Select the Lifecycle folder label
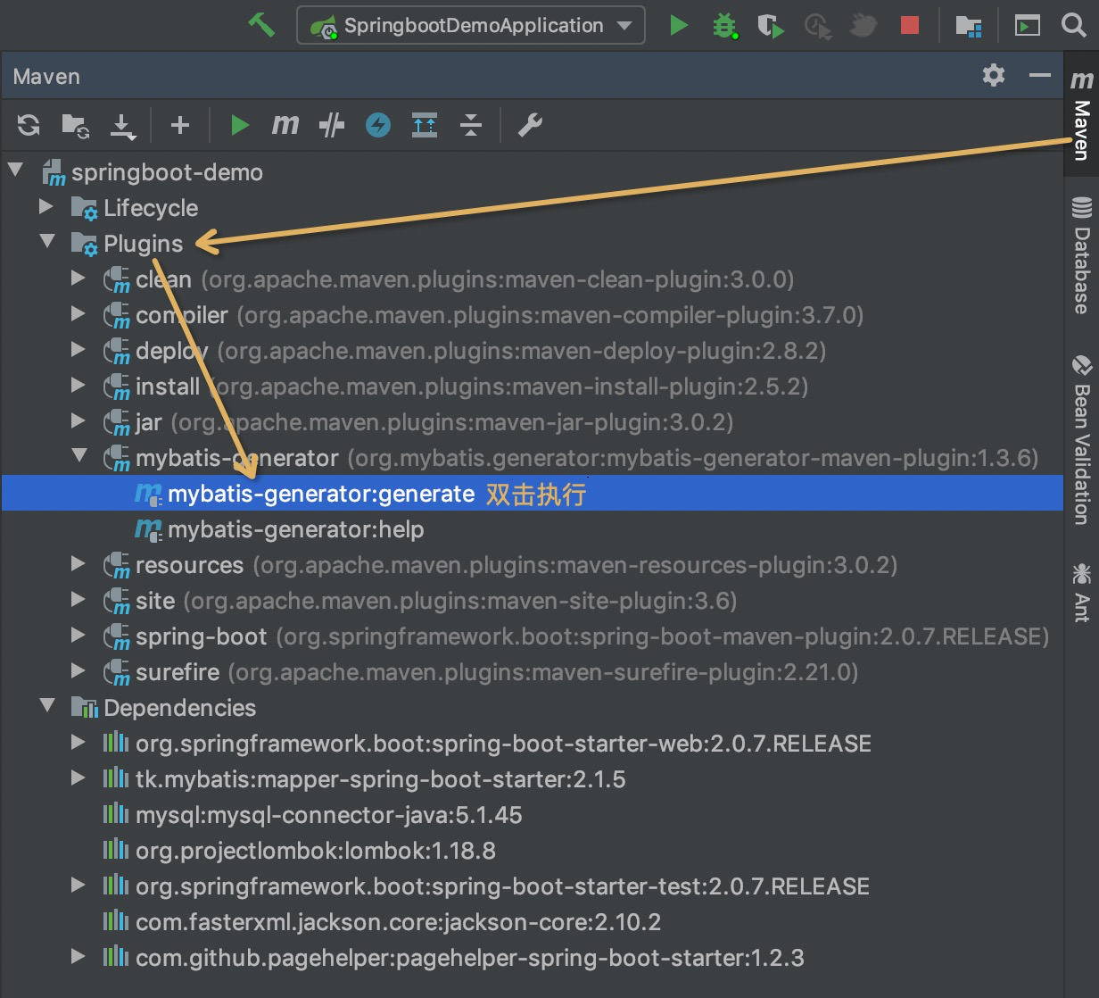This screenshot has height=998, width=1099. pos(151,208)
